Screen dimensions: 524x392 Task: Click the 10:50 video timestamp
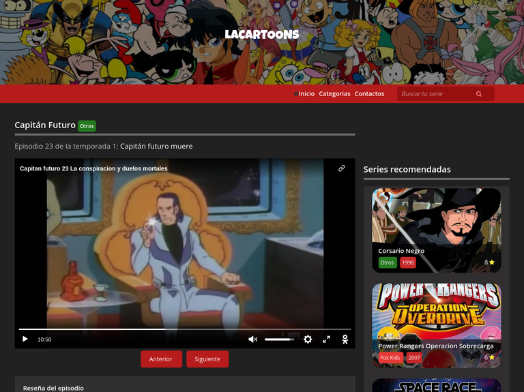coord(44,340)
